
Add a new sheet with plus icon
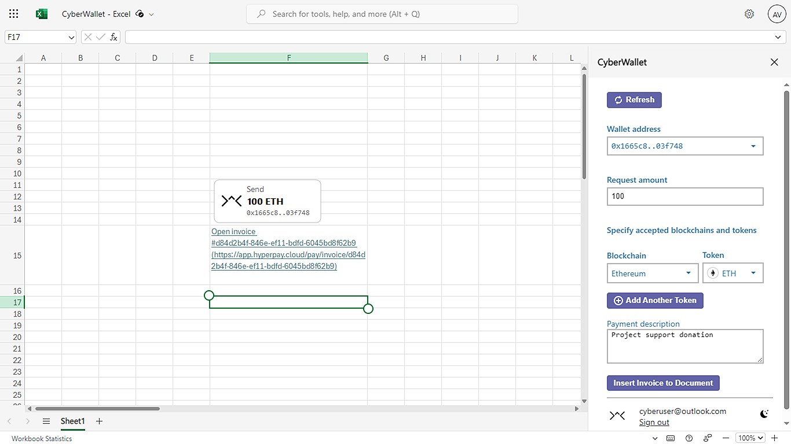pyautogui.click(x=99, y=421)
